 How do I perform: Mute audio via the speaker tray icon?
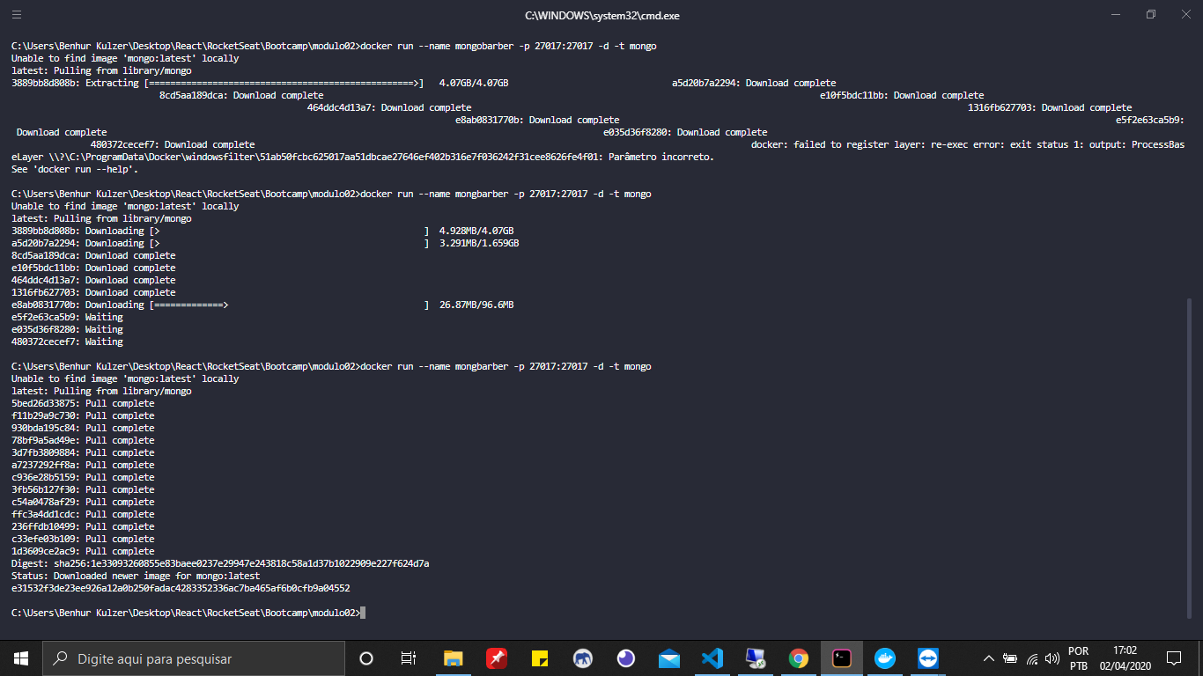point(1052,658)
